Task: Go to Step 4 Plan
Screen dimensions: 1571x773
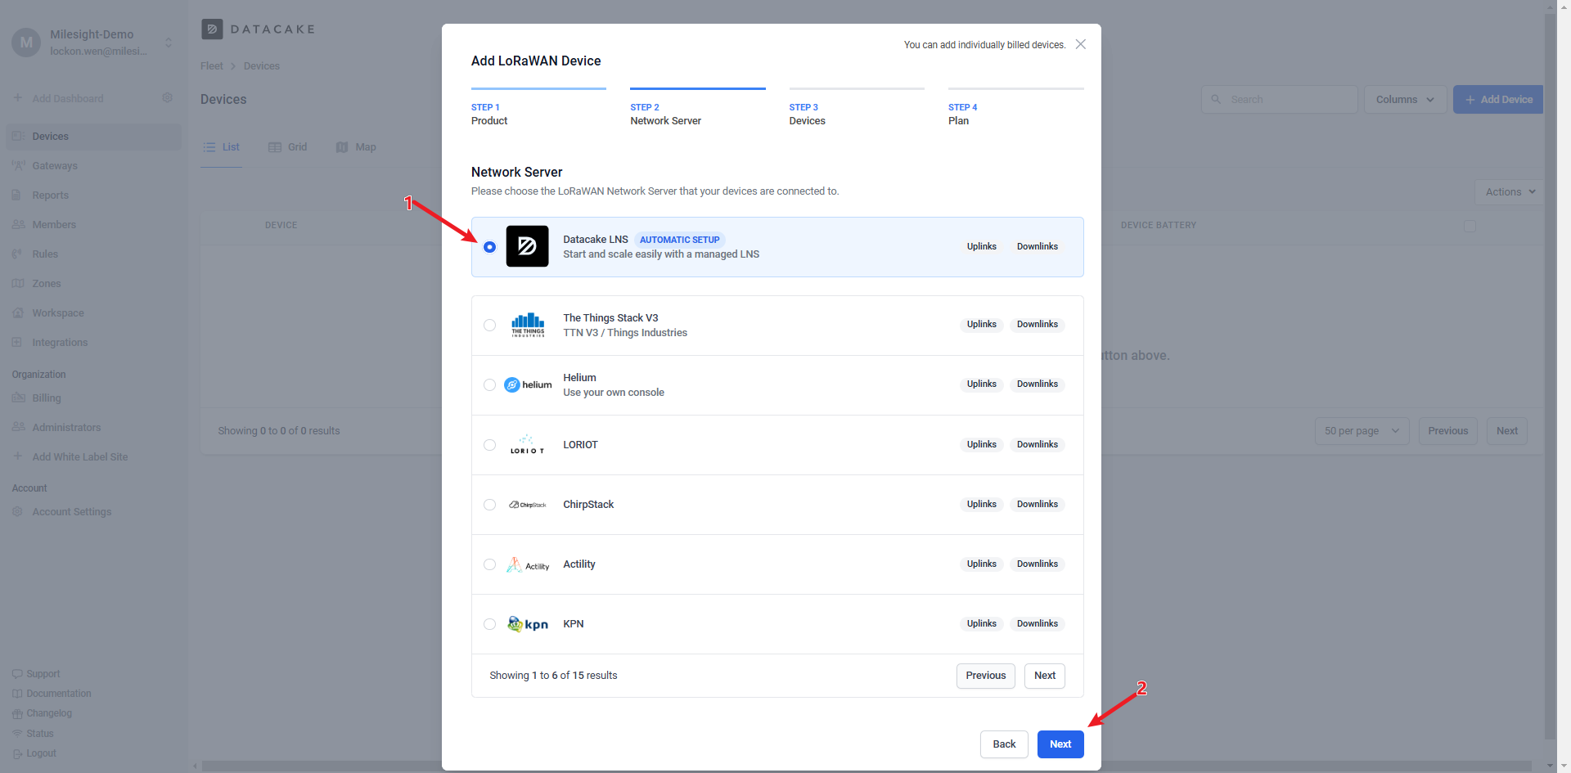Action: [x=1015, y=108]
